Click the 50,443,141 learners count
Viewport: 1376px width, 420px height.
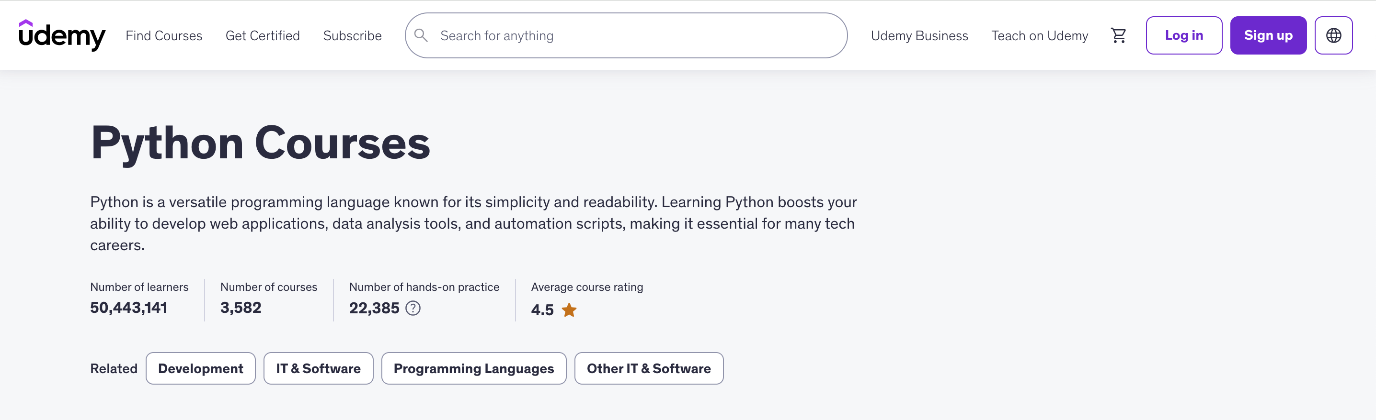(129, 308)
